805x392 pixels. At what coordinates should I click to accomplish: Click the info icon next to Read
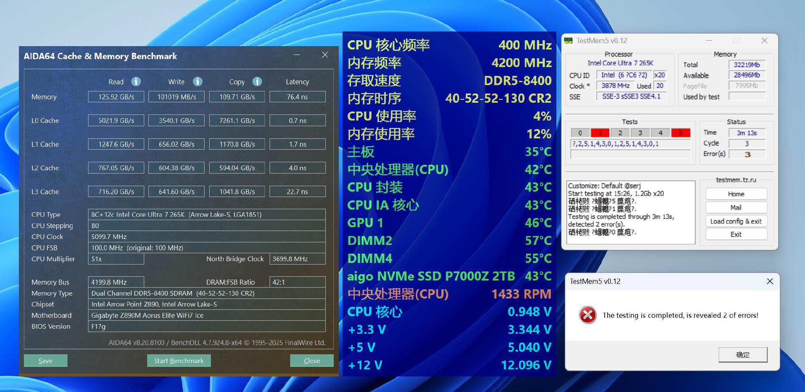click(136, 81)
